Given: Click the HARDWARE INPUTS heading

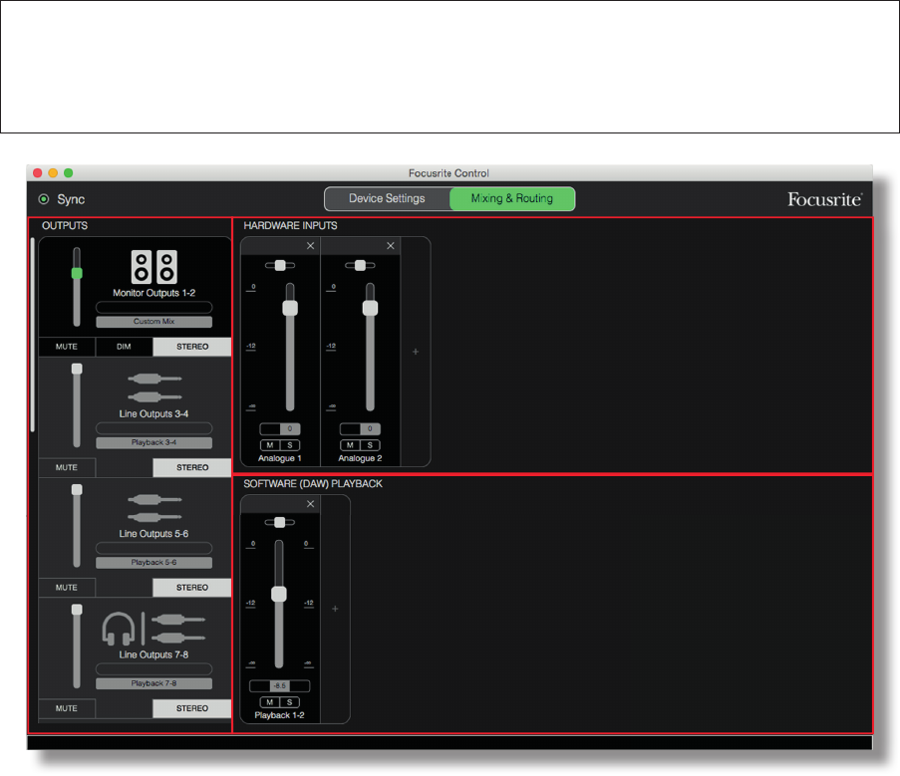Looking at the screenshot, I should tap(290, 225).
